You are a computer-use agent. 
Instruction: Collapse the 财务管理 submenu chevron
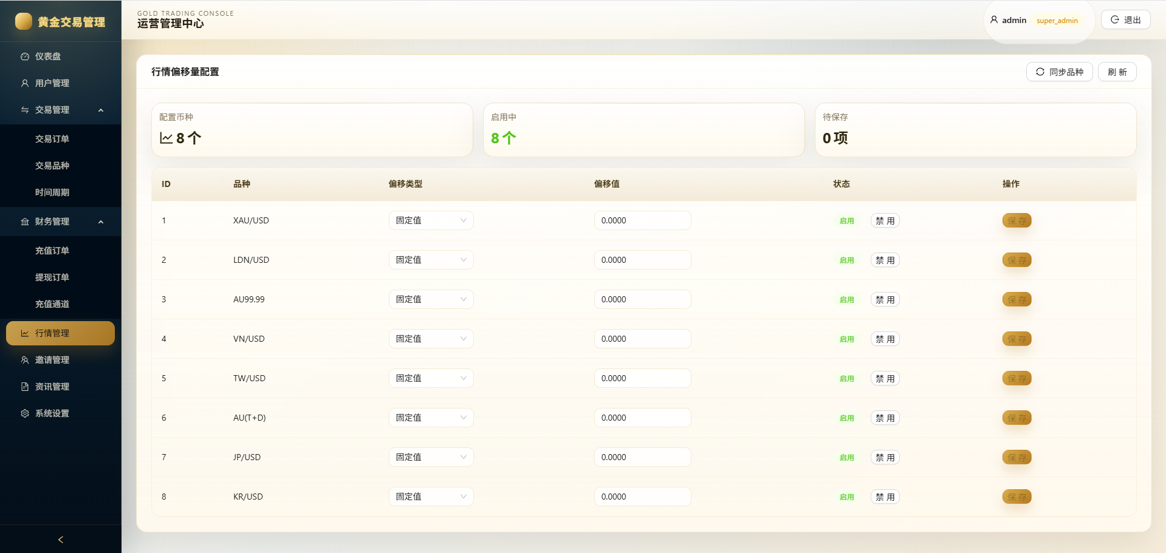(x=101, y=222)
